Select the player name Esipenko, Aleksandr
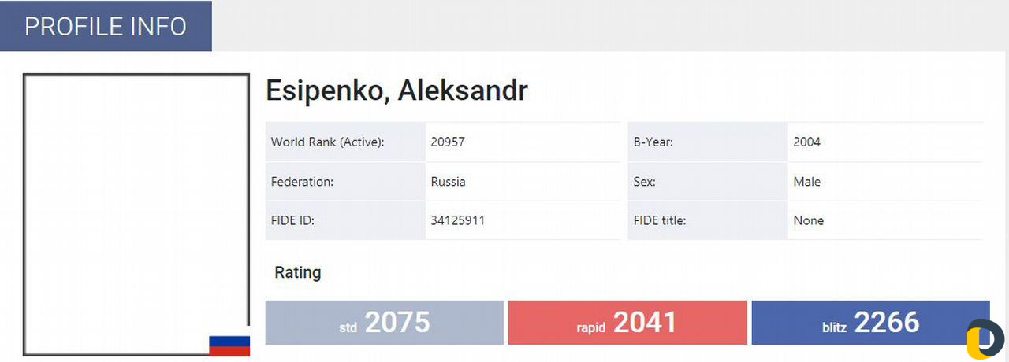Image resolution: width=1009 pixels, height=362 pixels. click(397, 90)
